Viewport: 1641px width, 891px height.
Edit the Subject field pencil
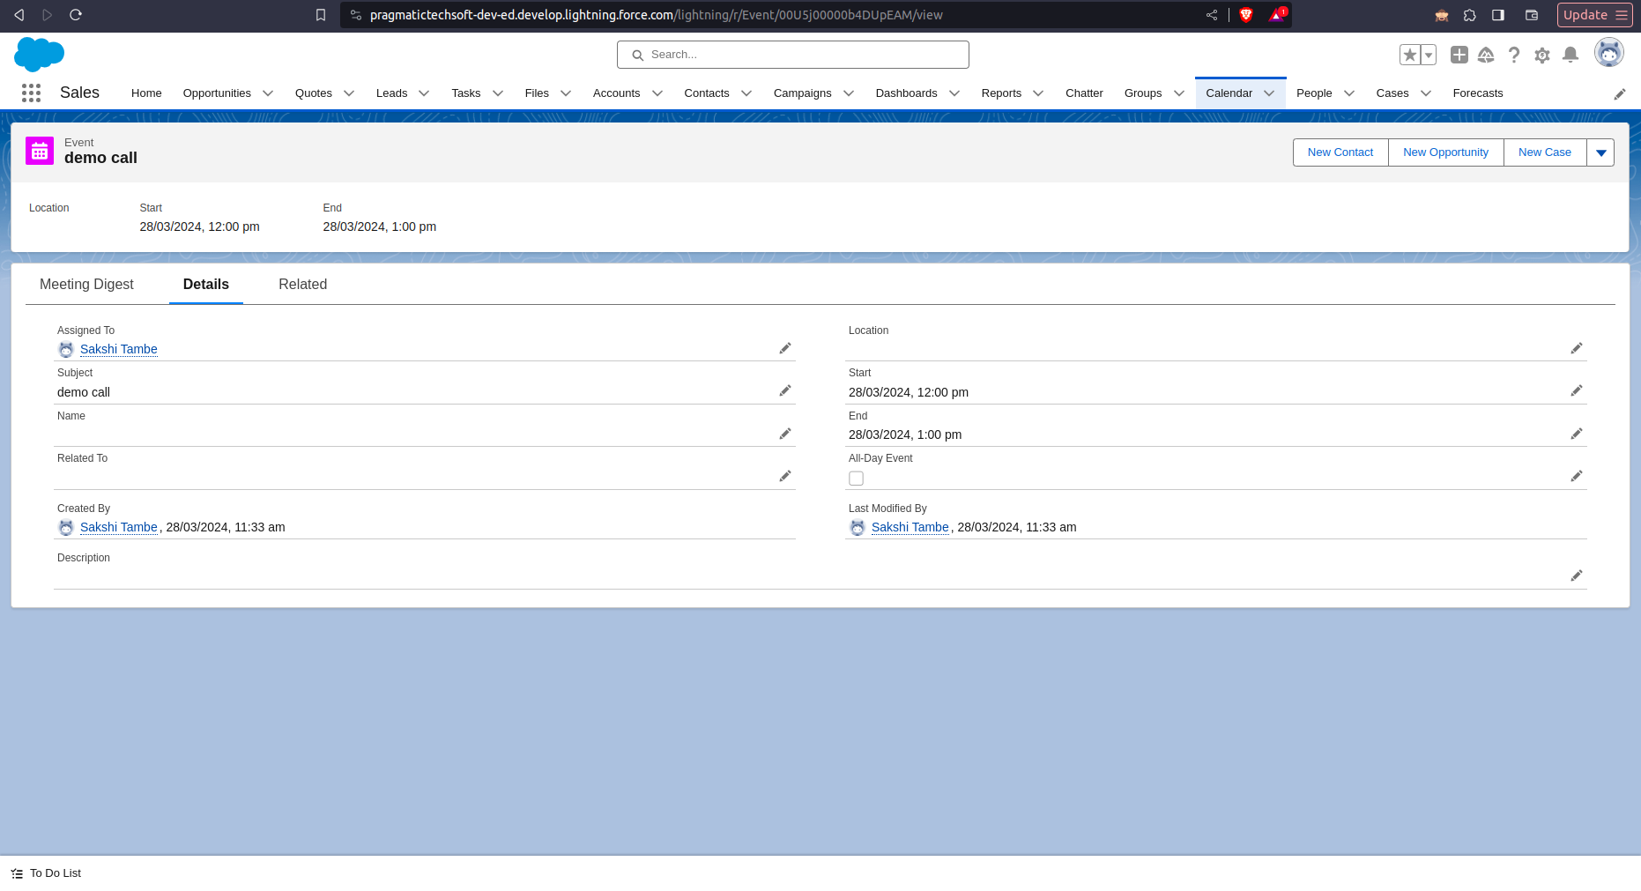coord(785,390)
